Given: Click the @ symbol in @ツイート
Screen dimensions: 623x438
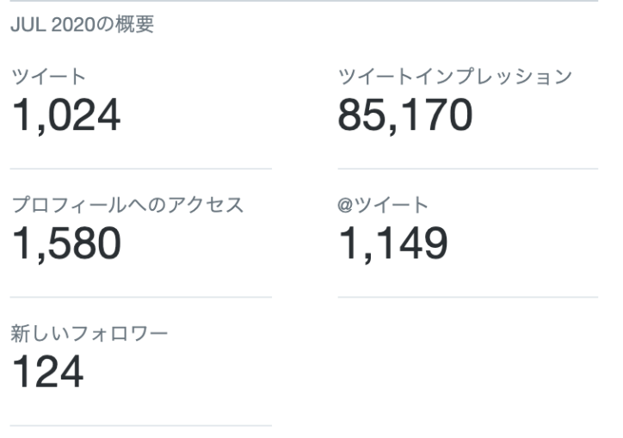Looking at the screenshot, I should pyautogui.click(x=345, y=206).
